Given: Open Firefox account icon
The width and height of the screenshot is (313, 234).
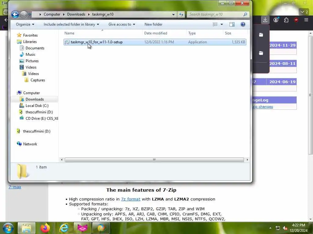Looking at the screenshot, I should point(276,20).
